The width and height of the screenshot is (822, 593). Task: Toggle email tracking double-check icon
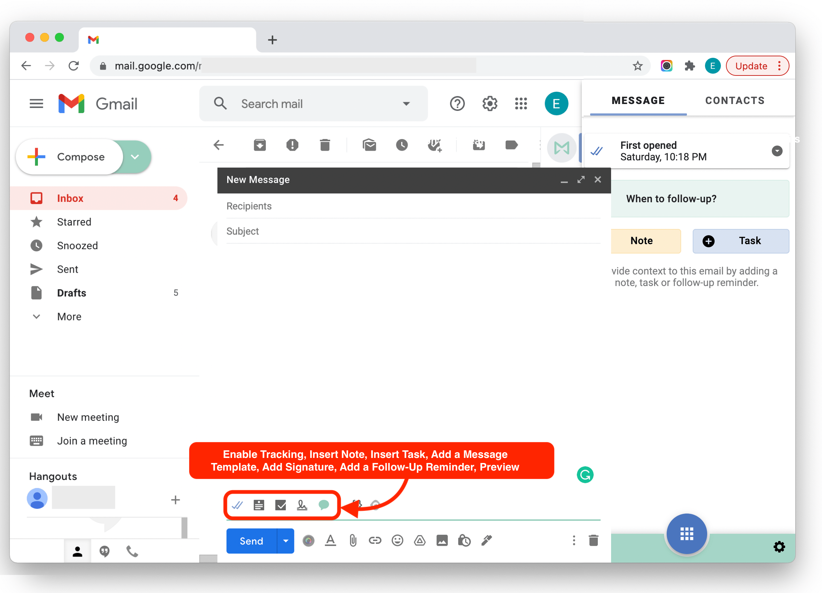click(x=237, y=505)
